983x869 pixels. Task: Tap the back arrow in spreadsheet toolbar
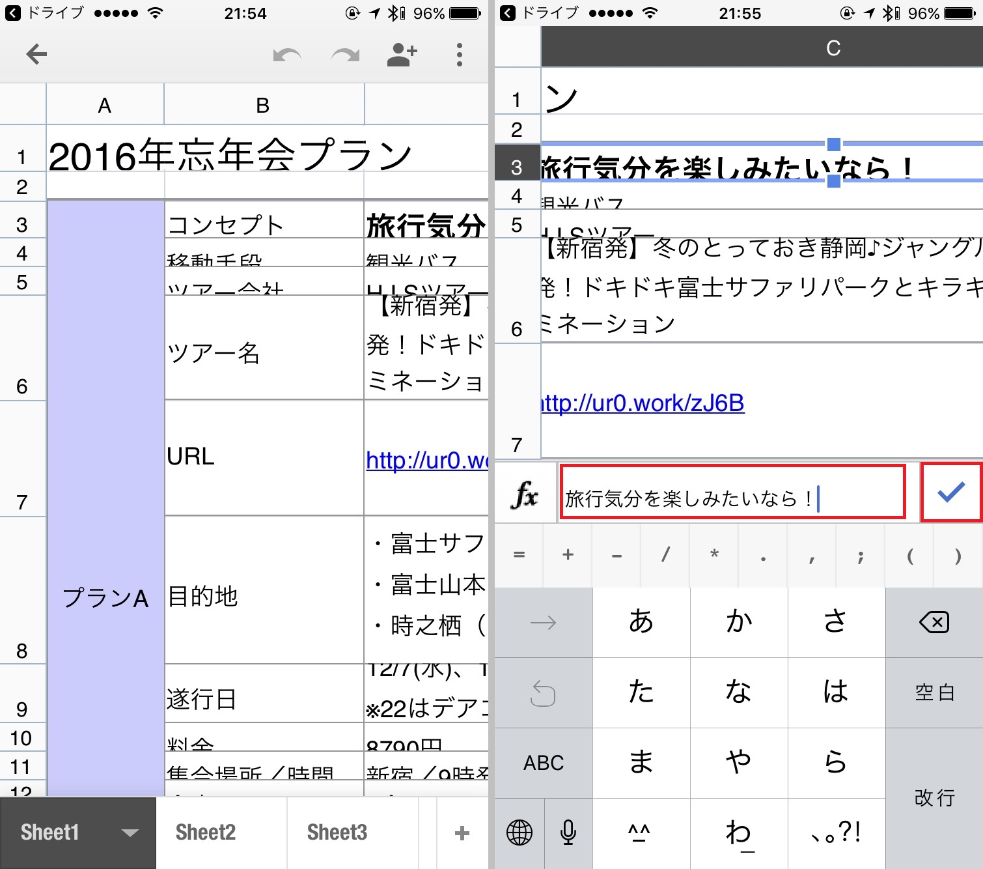[x=36, y=55]
